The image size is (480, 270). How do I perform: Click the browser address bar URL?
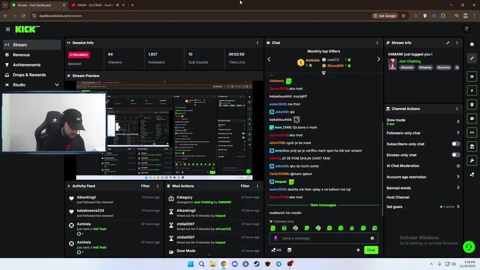click(x=60, y=16)
